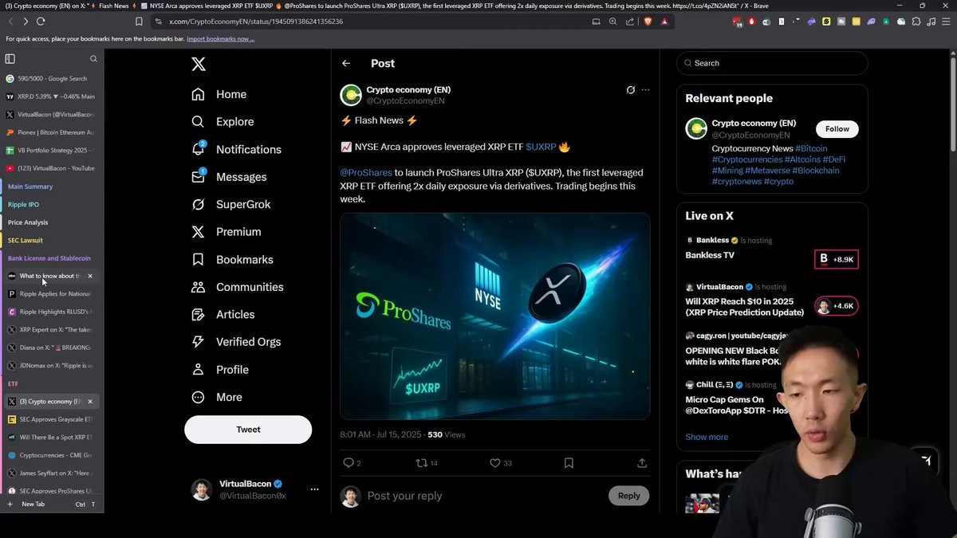Open the ProShares NYSE post image

coord(495,316)
